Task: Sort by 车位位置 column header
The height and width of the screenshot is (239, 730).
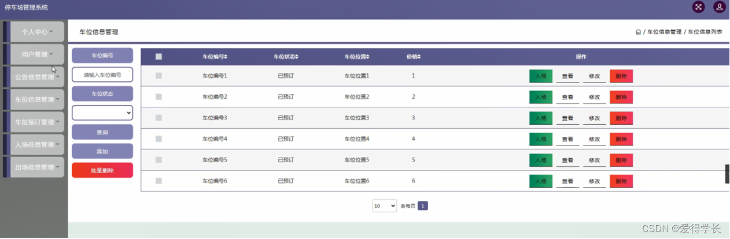Action: point(357,57)
